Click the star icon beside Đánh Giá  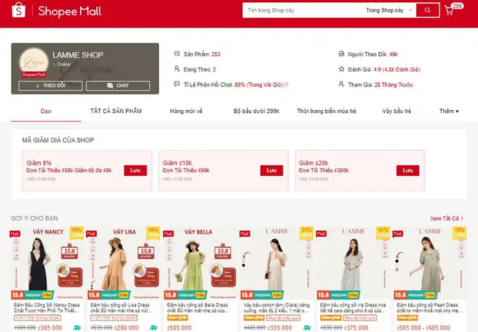(342, 69)
